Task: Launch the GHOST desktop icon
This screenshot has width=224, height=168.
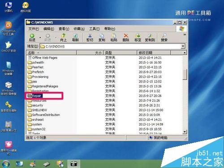Action: 9,47
